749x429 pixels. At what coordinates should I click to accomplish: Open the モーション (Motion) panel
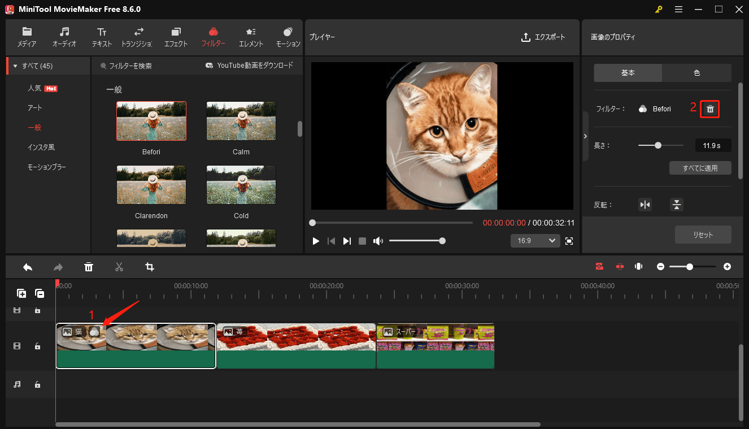click(288, 37)
